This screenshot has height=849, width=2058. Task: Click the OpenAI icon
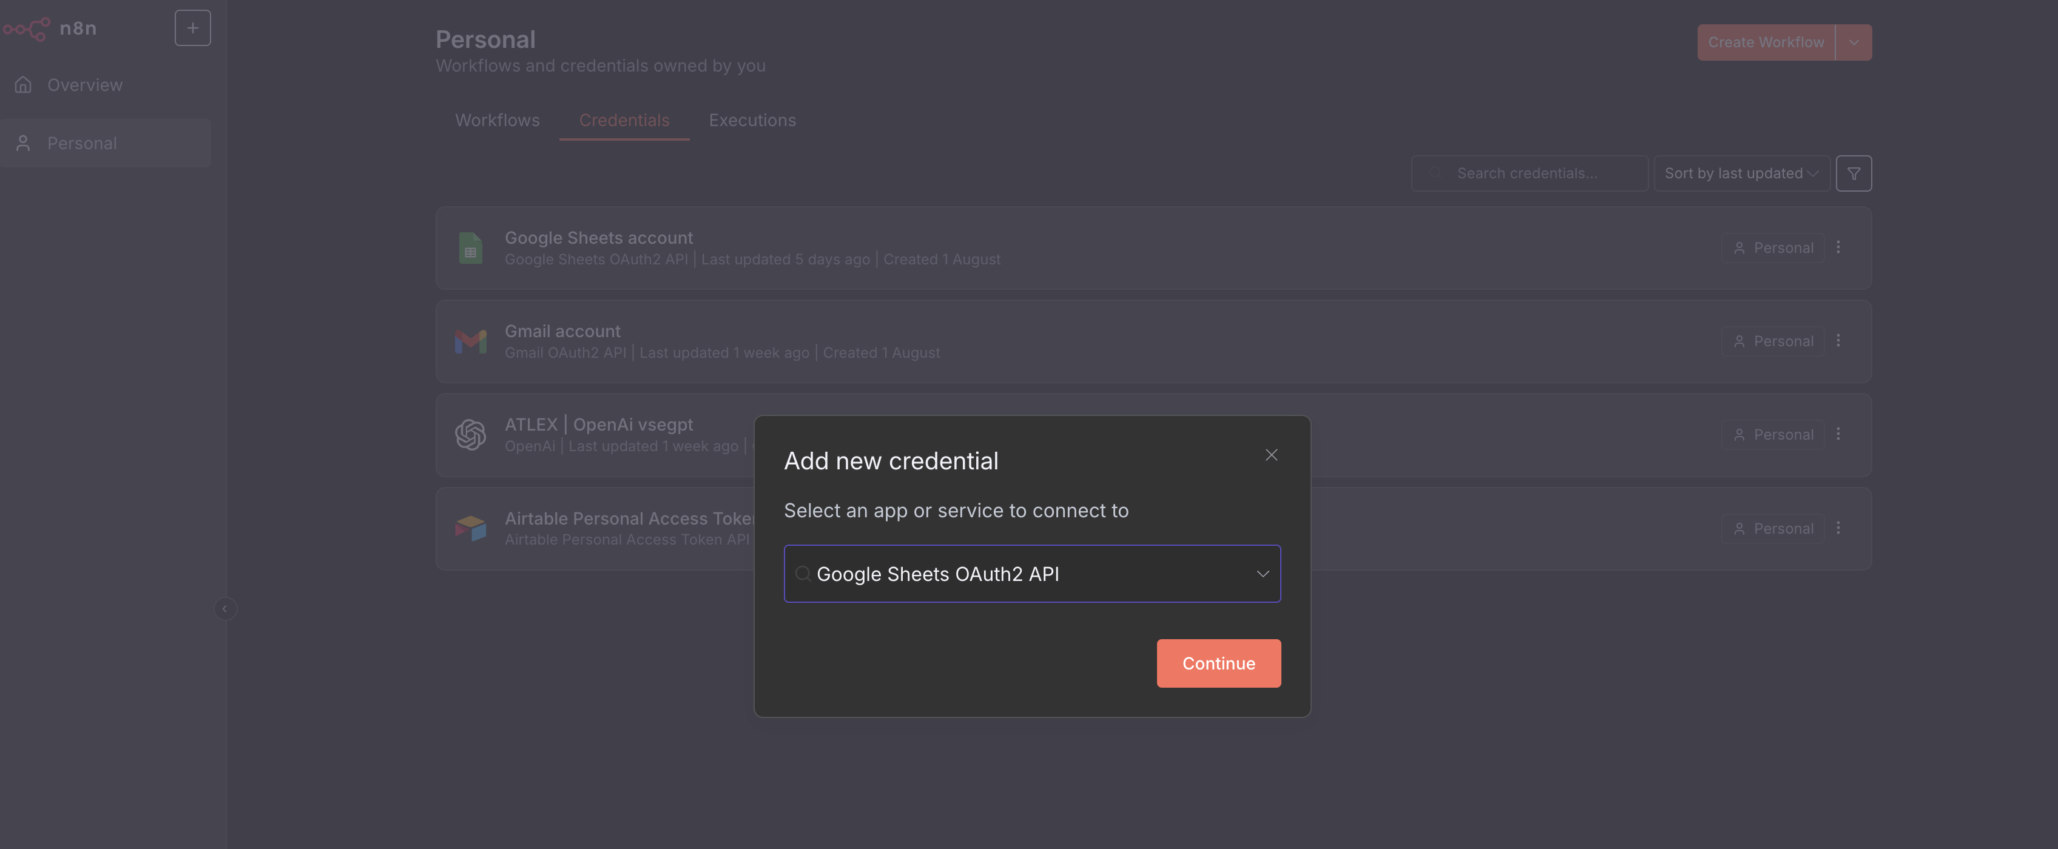tap(471, 435)
